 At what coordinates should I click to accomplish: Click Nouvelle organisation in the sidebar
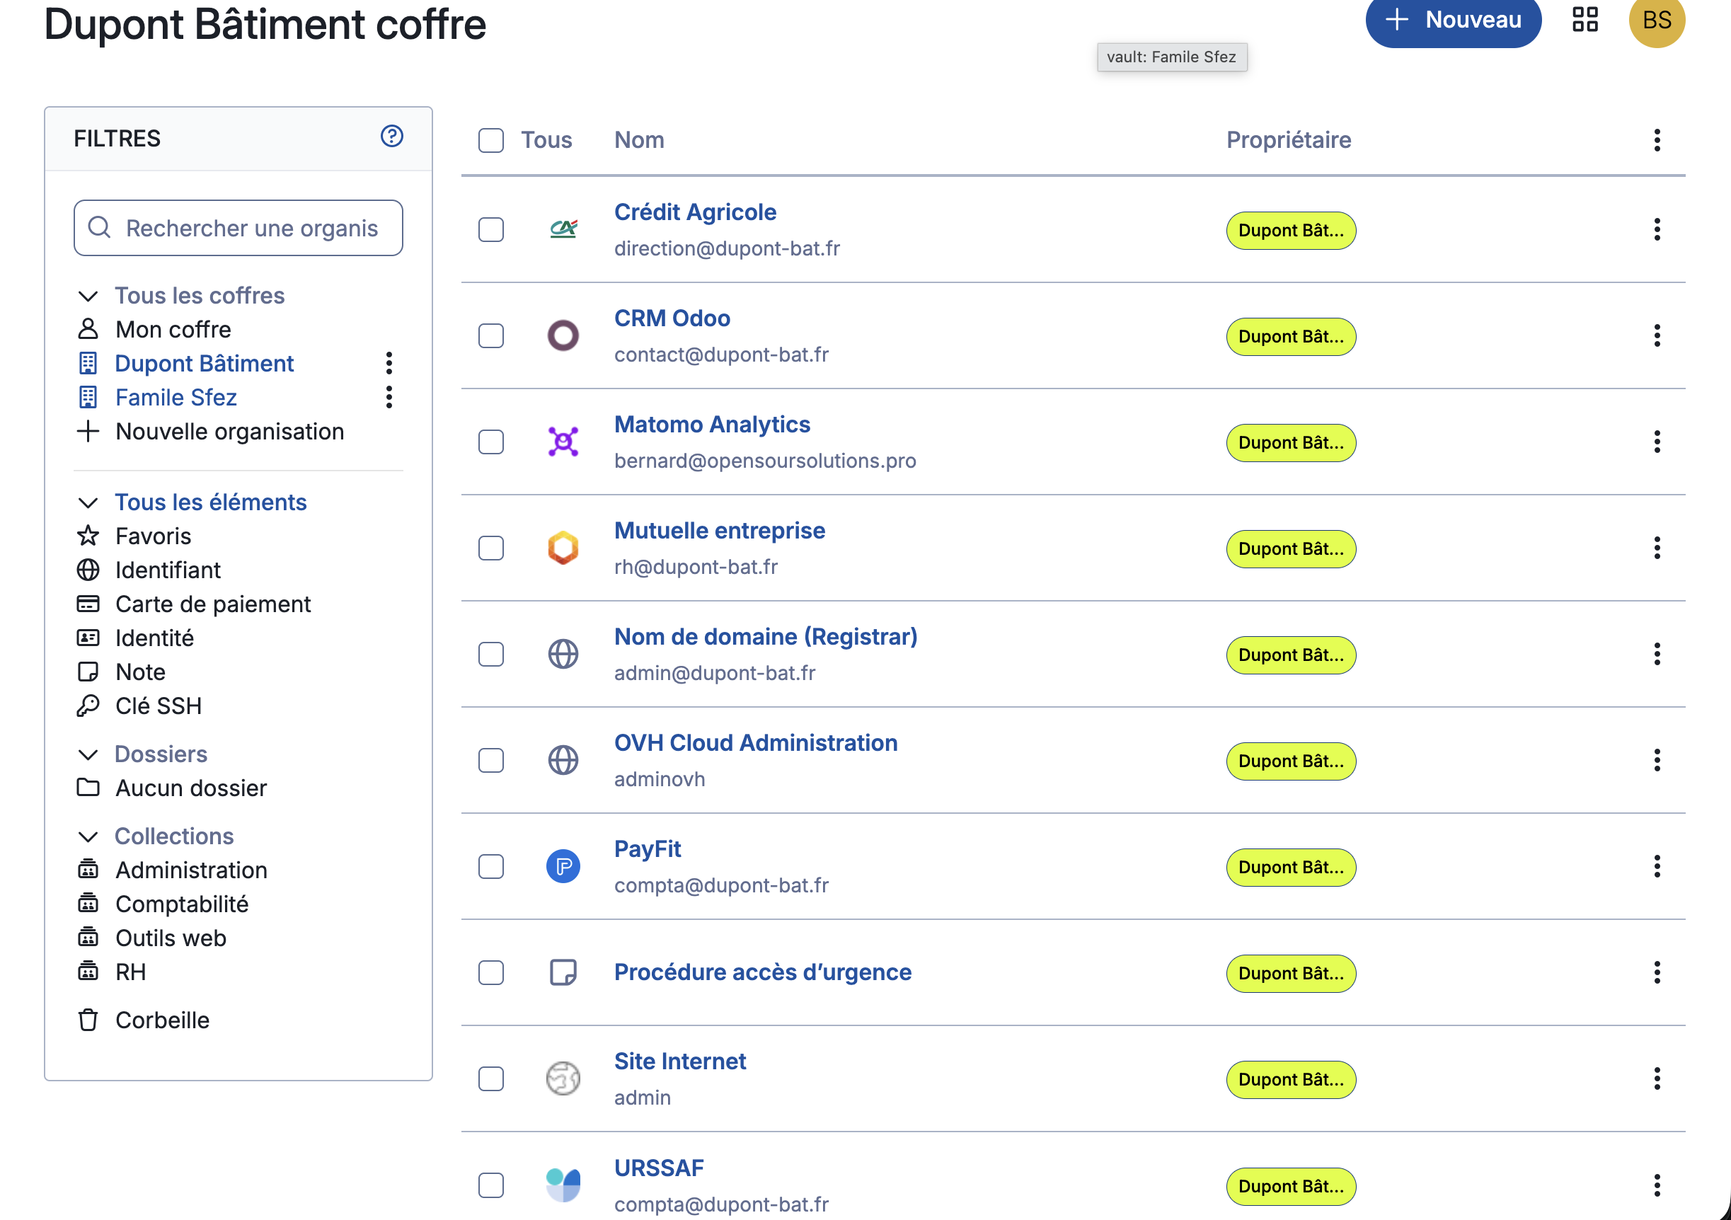(229, 431)
